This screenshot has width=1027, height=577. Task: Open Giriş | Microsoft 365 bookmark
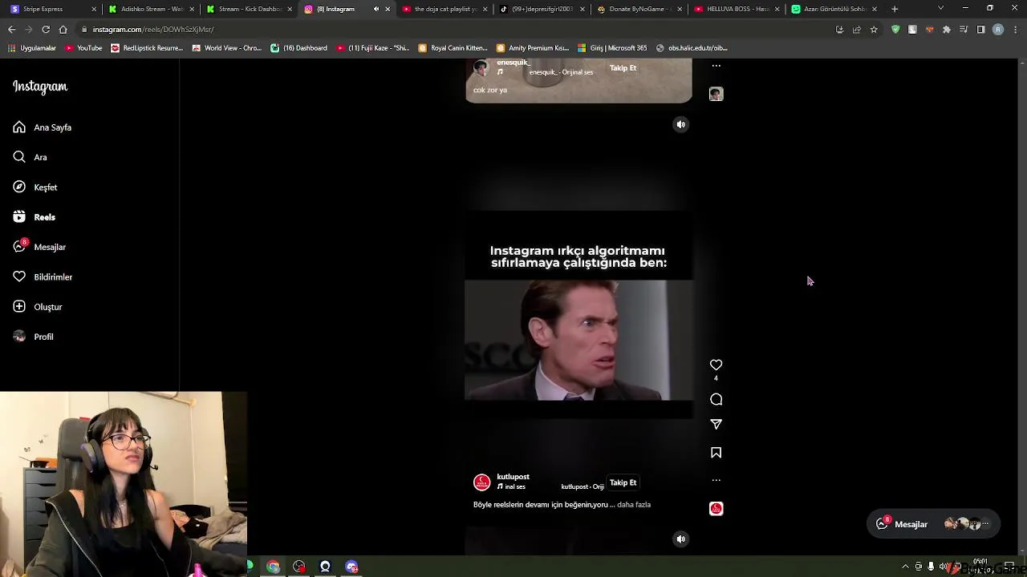(612, 48)
